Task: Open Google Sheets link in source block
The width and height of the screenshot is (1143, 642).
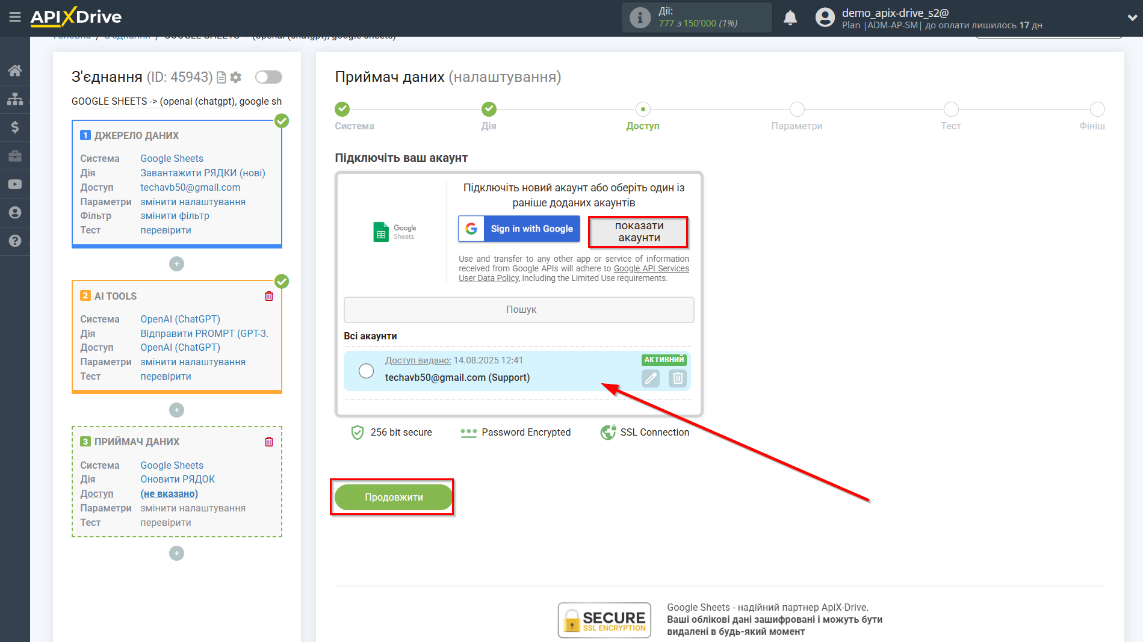Action: coord(172,158)
